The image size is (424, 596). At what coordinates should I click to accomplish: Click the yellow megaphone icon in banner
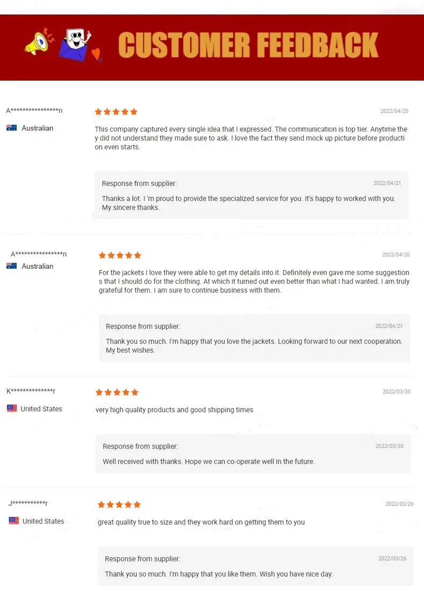pos(38,42)
